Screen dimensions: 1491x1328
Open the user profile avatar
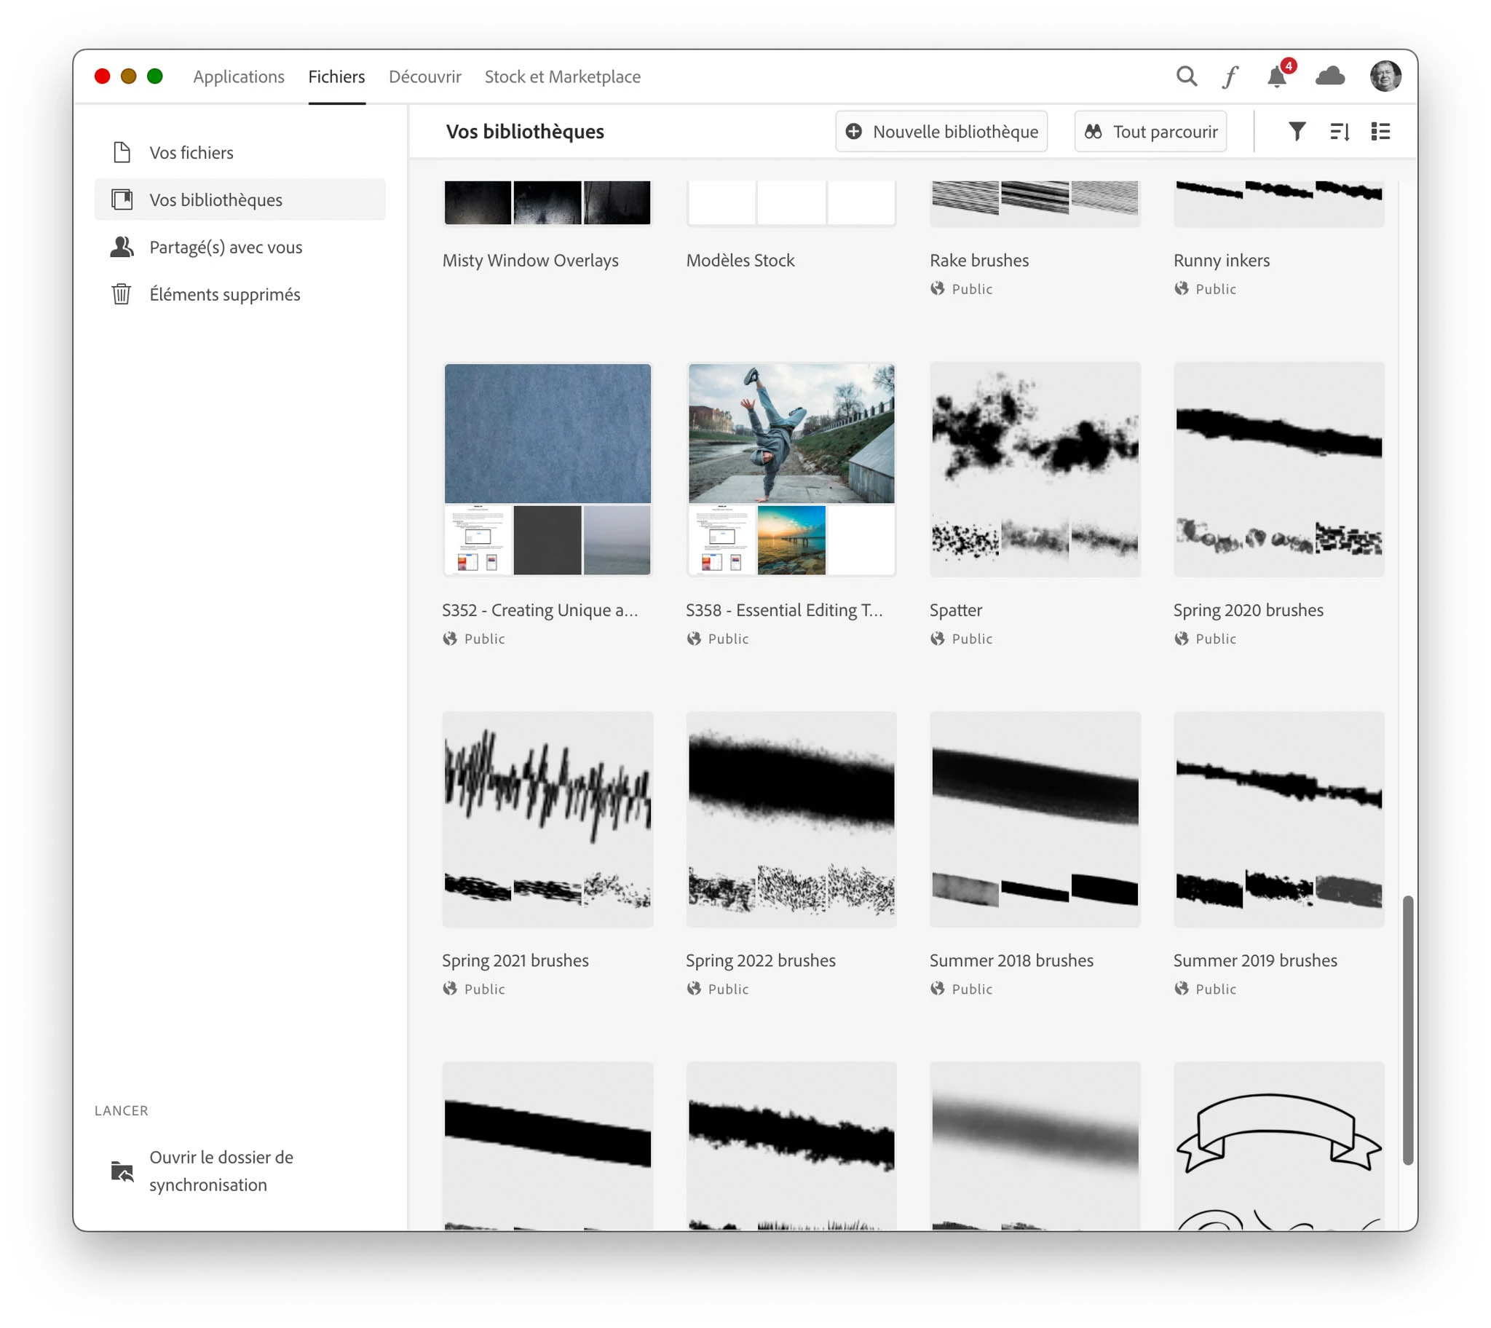coord(1385,76)
